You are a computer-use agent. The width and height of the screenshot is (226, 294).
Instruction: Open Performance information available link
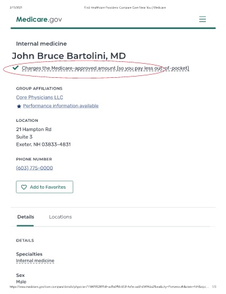click(x=60, y=106)
